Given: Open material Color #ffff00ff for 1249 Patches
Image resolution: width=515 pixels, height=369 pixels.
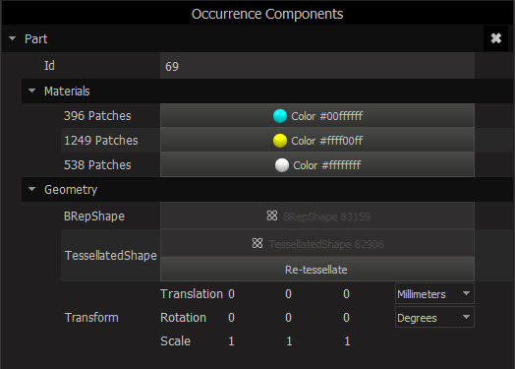Looking at the screenshot, I should (317, 141).
